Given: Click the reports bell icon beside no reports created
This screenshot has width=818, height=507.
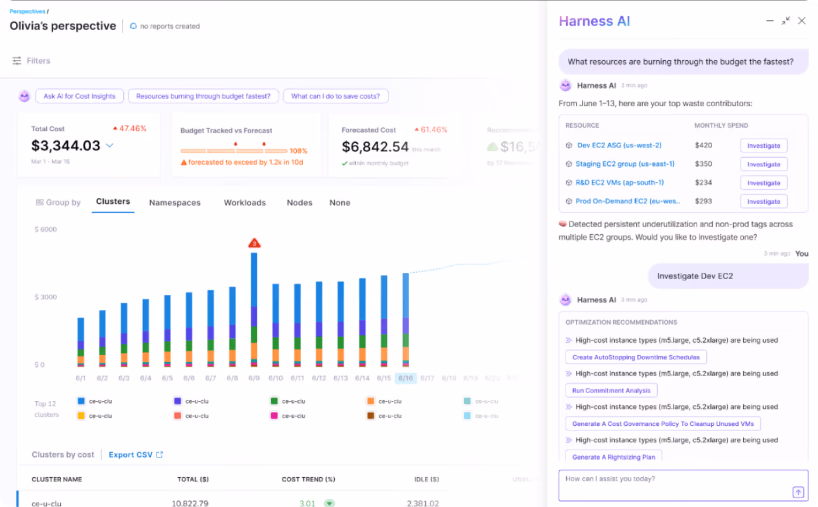Looking at the screenshot, I should pos(134,26).
